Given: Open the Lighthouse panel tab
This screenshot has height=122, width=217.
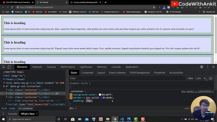Looking at the screenshot, I should 86,67.
